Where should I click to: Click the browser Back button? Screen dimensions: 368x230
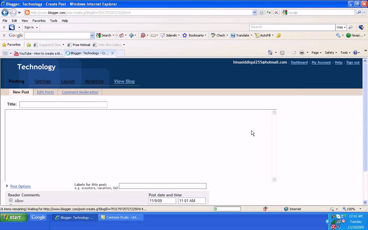(x=5, y=12)
